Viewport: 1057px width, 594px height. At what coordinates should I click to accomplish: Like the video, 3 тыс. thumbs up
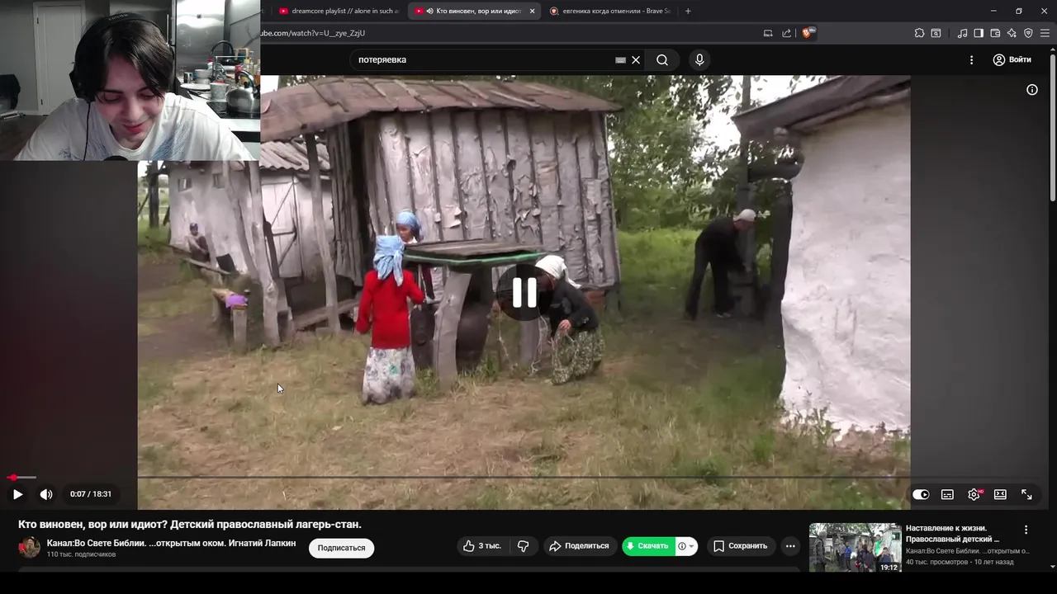pos(482,546)
